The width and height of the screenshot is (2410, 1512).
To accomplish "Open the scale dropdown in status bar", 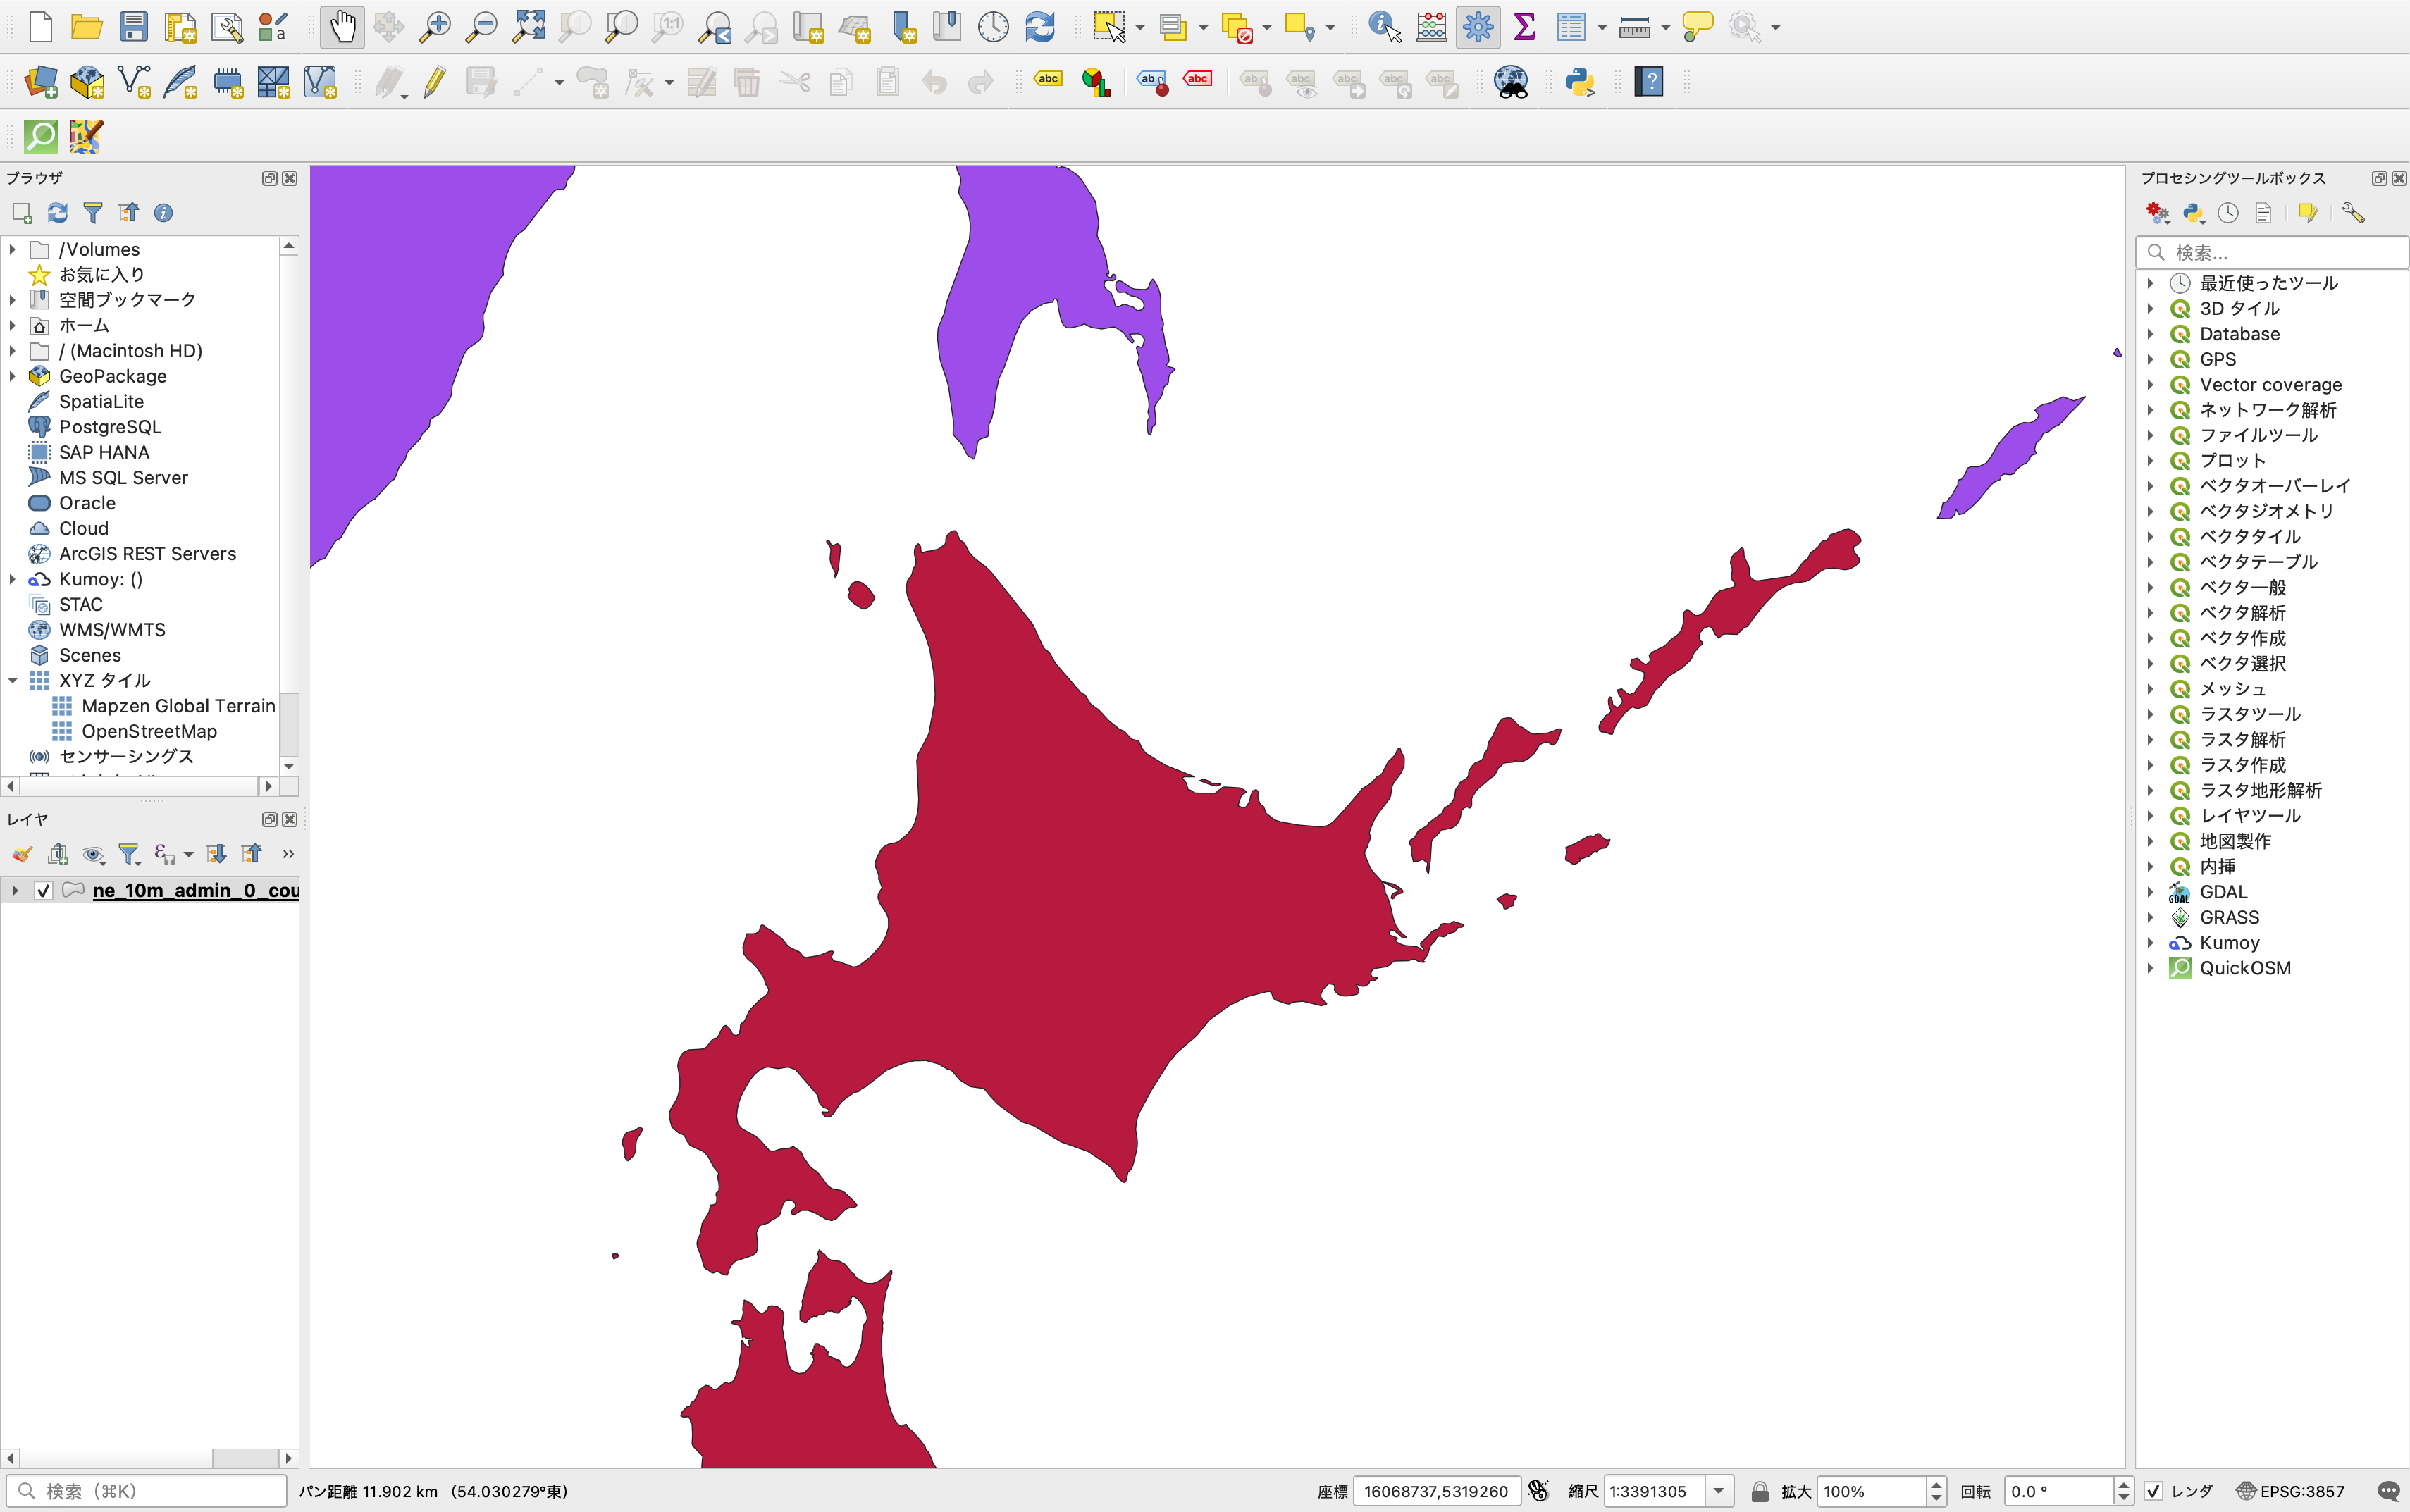I will pos(1719,1491).
